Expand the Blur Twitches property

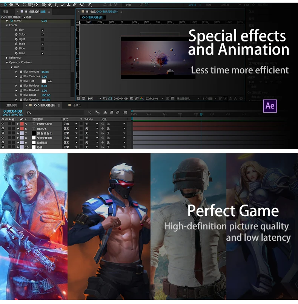click(x=17, y=76)
